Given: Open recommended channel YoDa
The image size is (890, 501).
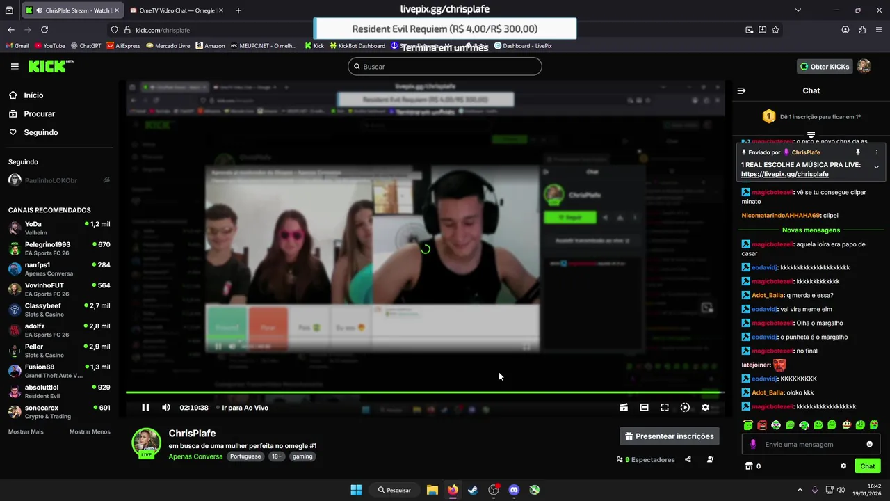Looking at the screenshot, I should (59, 228).
